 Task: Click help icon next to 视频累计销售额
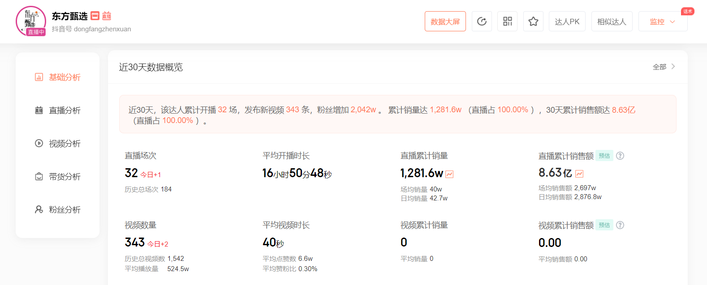620,225
